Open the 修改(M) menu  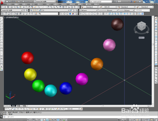(72, 4)
